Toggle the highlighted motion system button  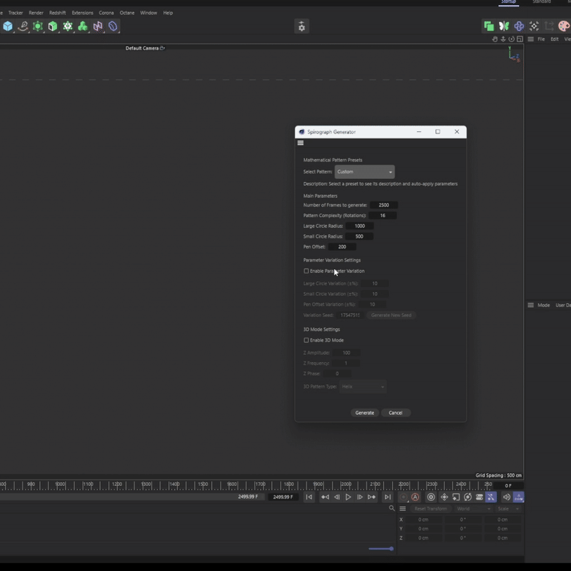click(519, 497)
